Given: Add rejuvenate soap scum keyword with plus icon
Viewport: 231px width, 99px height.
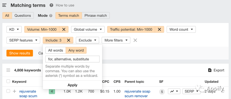Looking at the screenshot, I should pyautogui.click(x=14, y=91).
